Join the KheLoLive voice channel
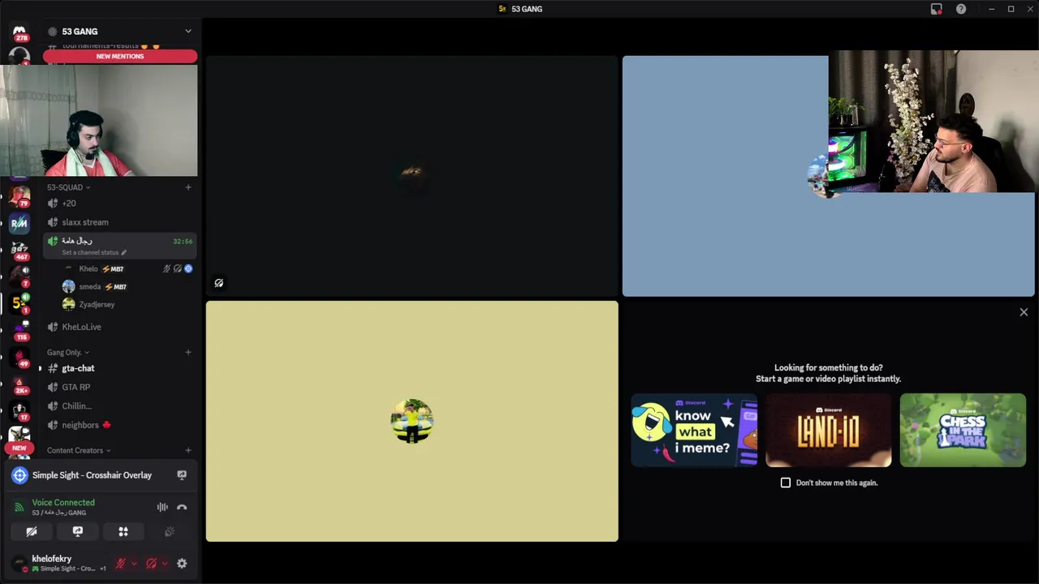 pyautogui.click(x=120, y=327)
